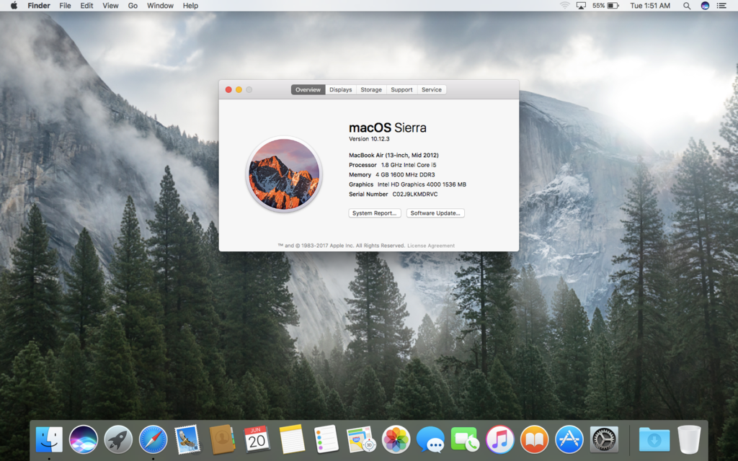The image size is (738, 461).
Task: Minimize the About This Mac window
Action: (239, 89)
